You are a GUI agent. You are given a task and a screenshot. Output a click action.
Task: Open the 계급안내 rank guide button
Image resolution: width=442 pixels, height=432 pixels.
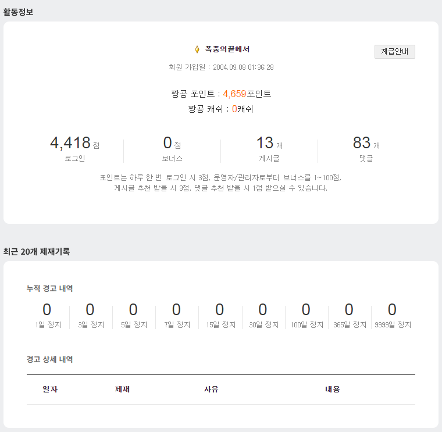click(x=394, y=51)
